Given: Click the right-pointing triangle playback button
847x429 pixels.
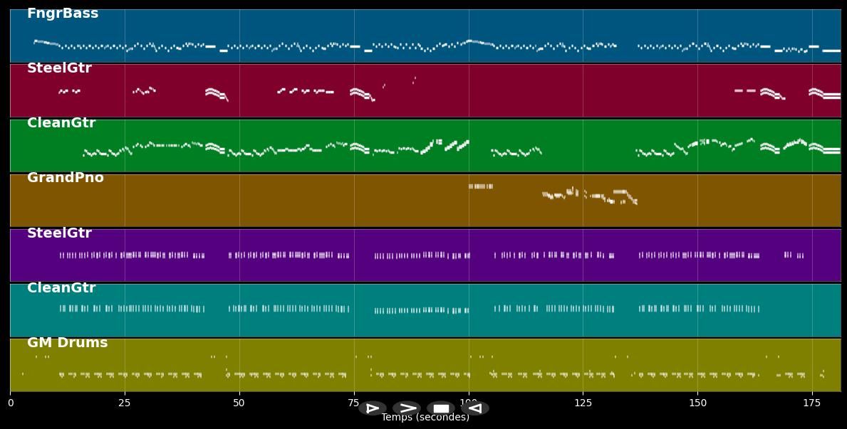Looking at the screenshot, I should [x=373, y=408].
